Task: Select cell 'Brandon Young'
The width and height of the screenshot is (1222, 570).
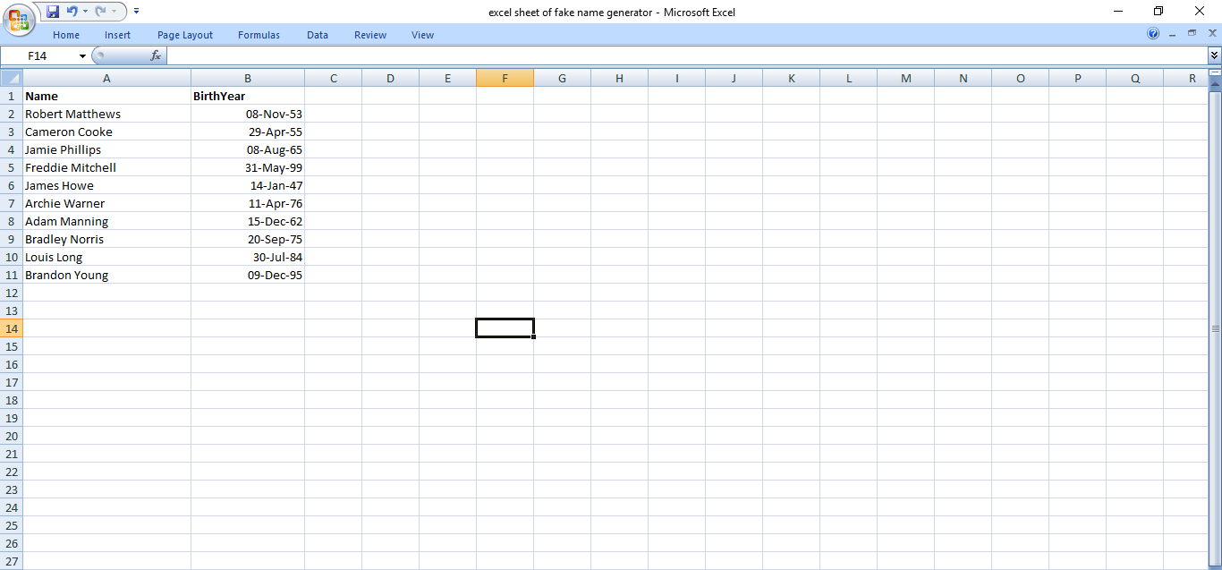Action: click(x=106, y=275)
